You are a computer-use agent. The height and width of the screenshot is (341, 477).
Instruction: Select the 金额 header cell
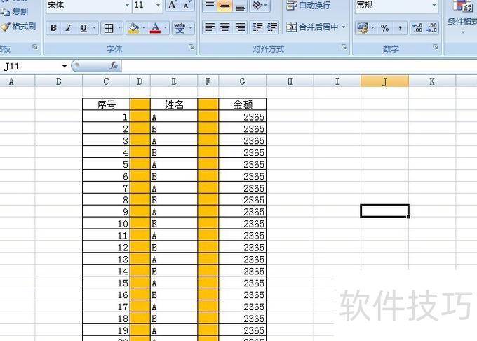click(x=242, y=105)
